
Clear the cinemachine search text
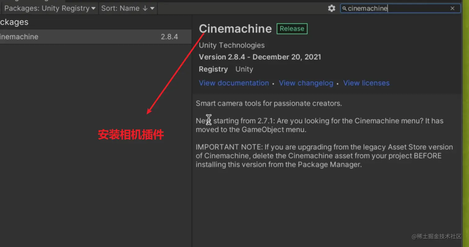453,8
